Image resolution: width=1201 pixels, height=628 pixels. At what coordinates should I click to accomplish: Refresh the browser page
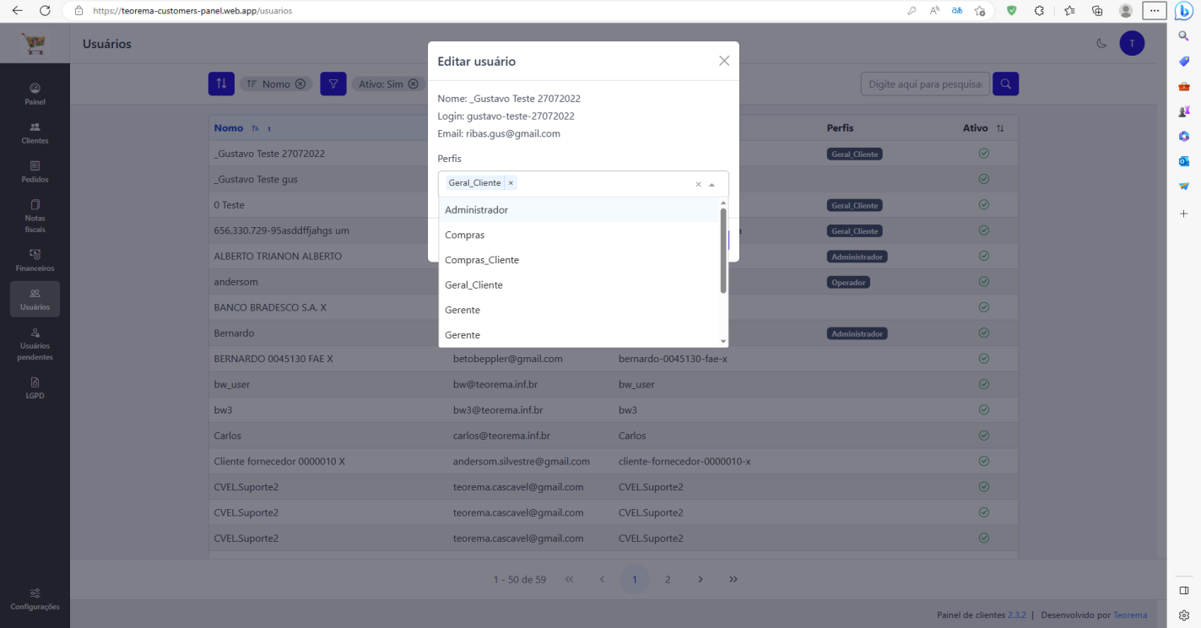[x=45, y=11]
